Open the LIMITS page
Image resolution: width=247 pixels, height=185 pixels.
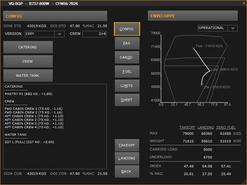pos(127,86)
